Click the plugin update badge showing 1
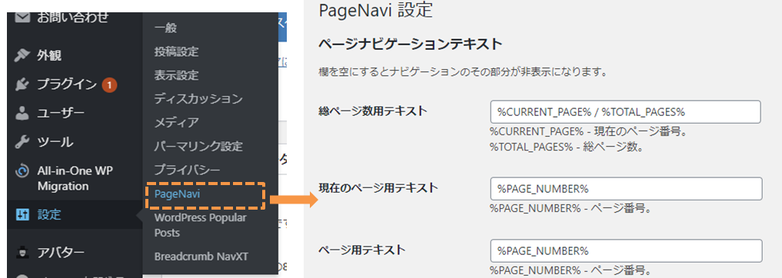The height and width of the screenshot is (278, 782). (x=109, y=85)
